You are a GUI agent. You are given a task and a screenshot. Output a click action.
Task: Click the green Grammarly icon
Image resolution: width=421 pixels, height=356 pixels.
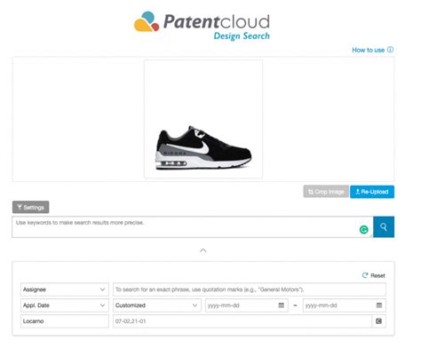(x=363, y=230)
